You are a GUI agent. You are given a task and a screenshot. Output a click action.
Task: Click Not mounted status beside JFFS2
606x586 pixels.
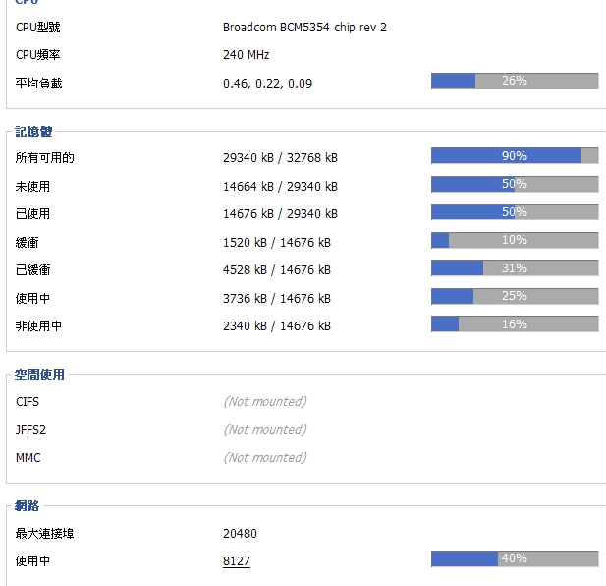tap(265, 430)
